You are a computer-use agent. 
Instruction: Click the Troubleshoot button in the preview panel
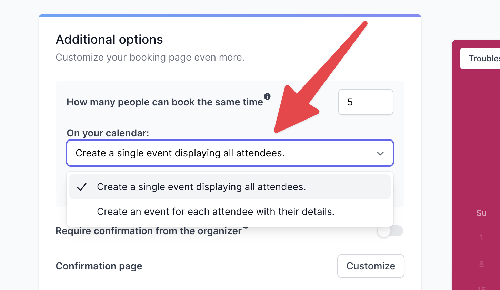(x=480, y=59)
